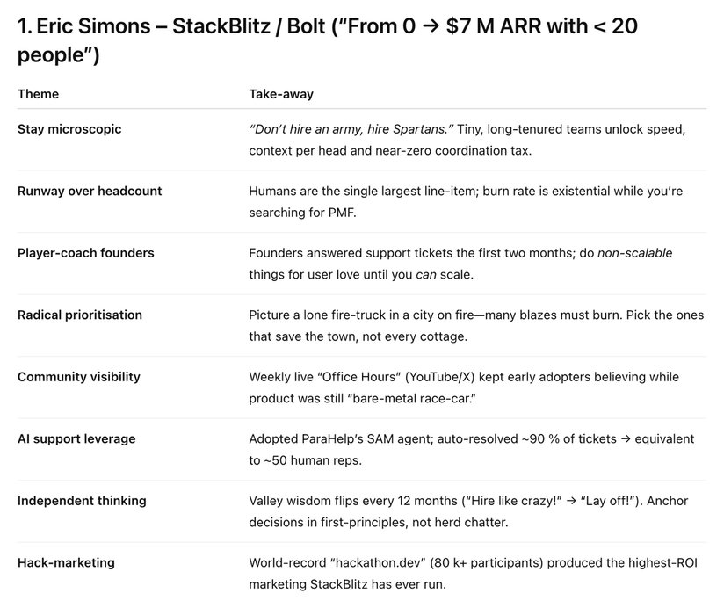
Task: Click the Eric Simons StackBlitz heading
Action: 327,40
